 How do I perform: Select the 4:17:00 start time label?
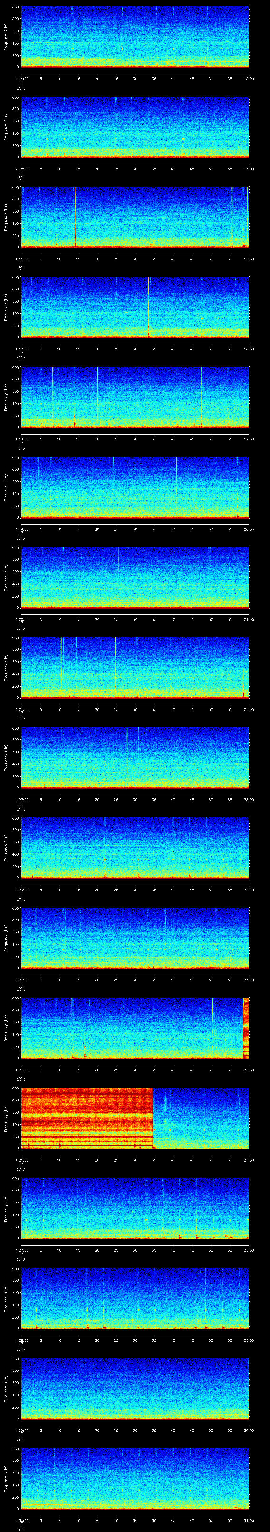(21, 349)
